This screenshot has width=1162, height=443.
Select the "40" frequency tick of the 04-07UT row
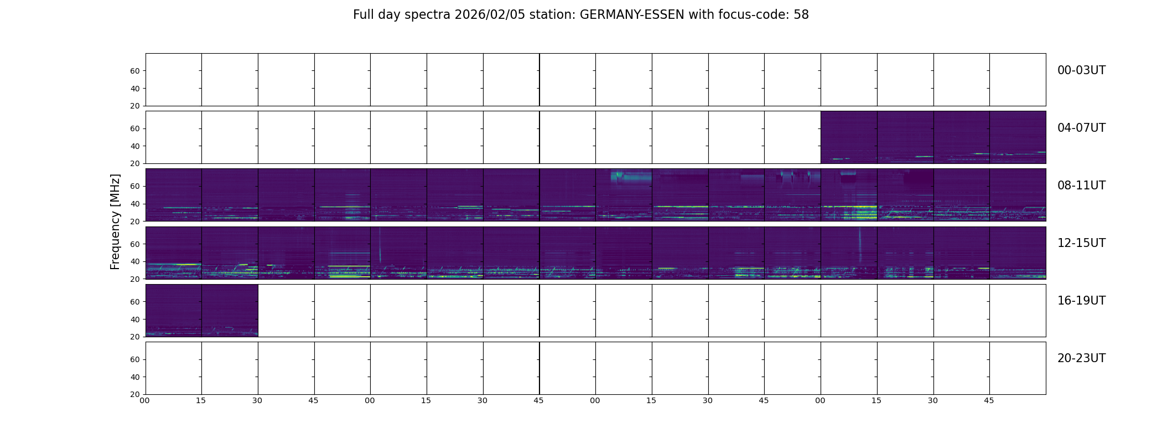pos(135,146)
